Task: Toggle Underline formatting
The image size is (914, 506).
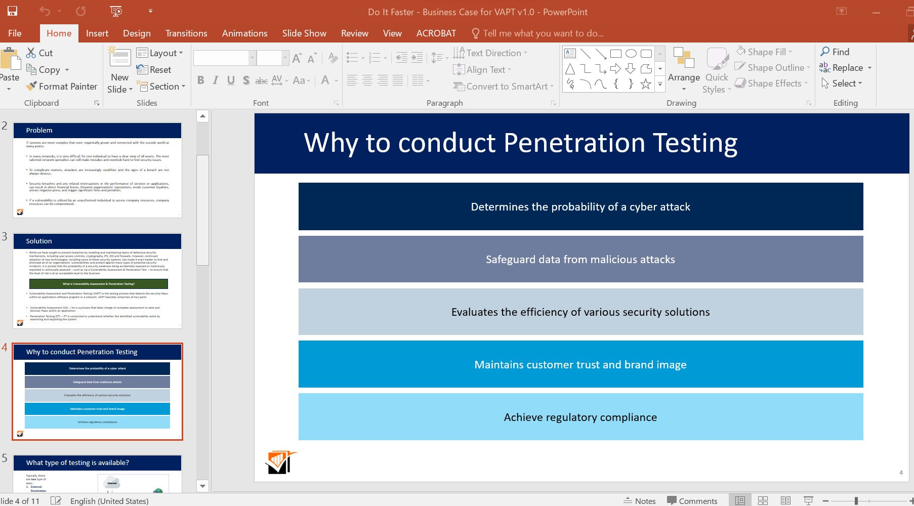Action: pos(231,80)
